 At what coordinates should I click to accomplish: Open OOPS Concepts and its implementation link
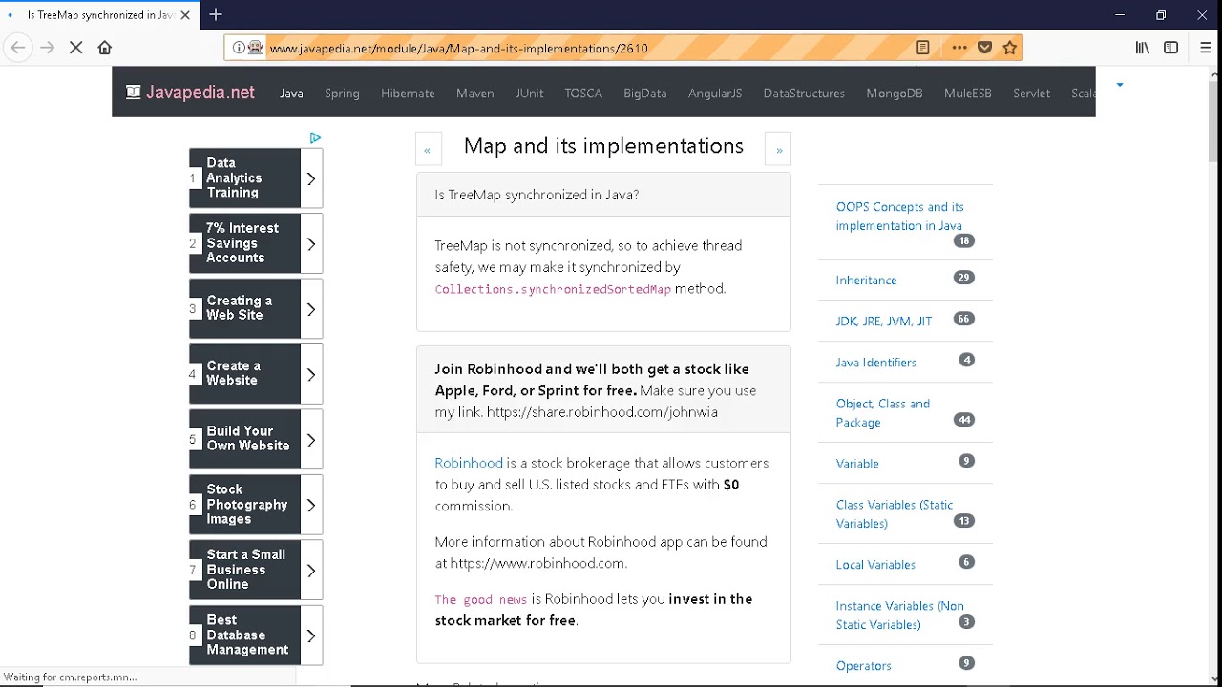point(900,216)
